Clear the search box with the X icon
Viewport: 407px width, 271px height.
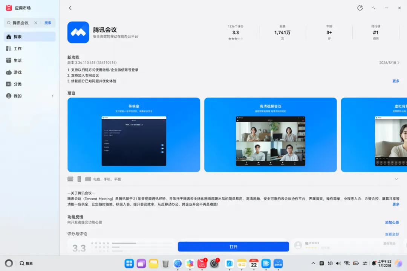tap(35, 23)
